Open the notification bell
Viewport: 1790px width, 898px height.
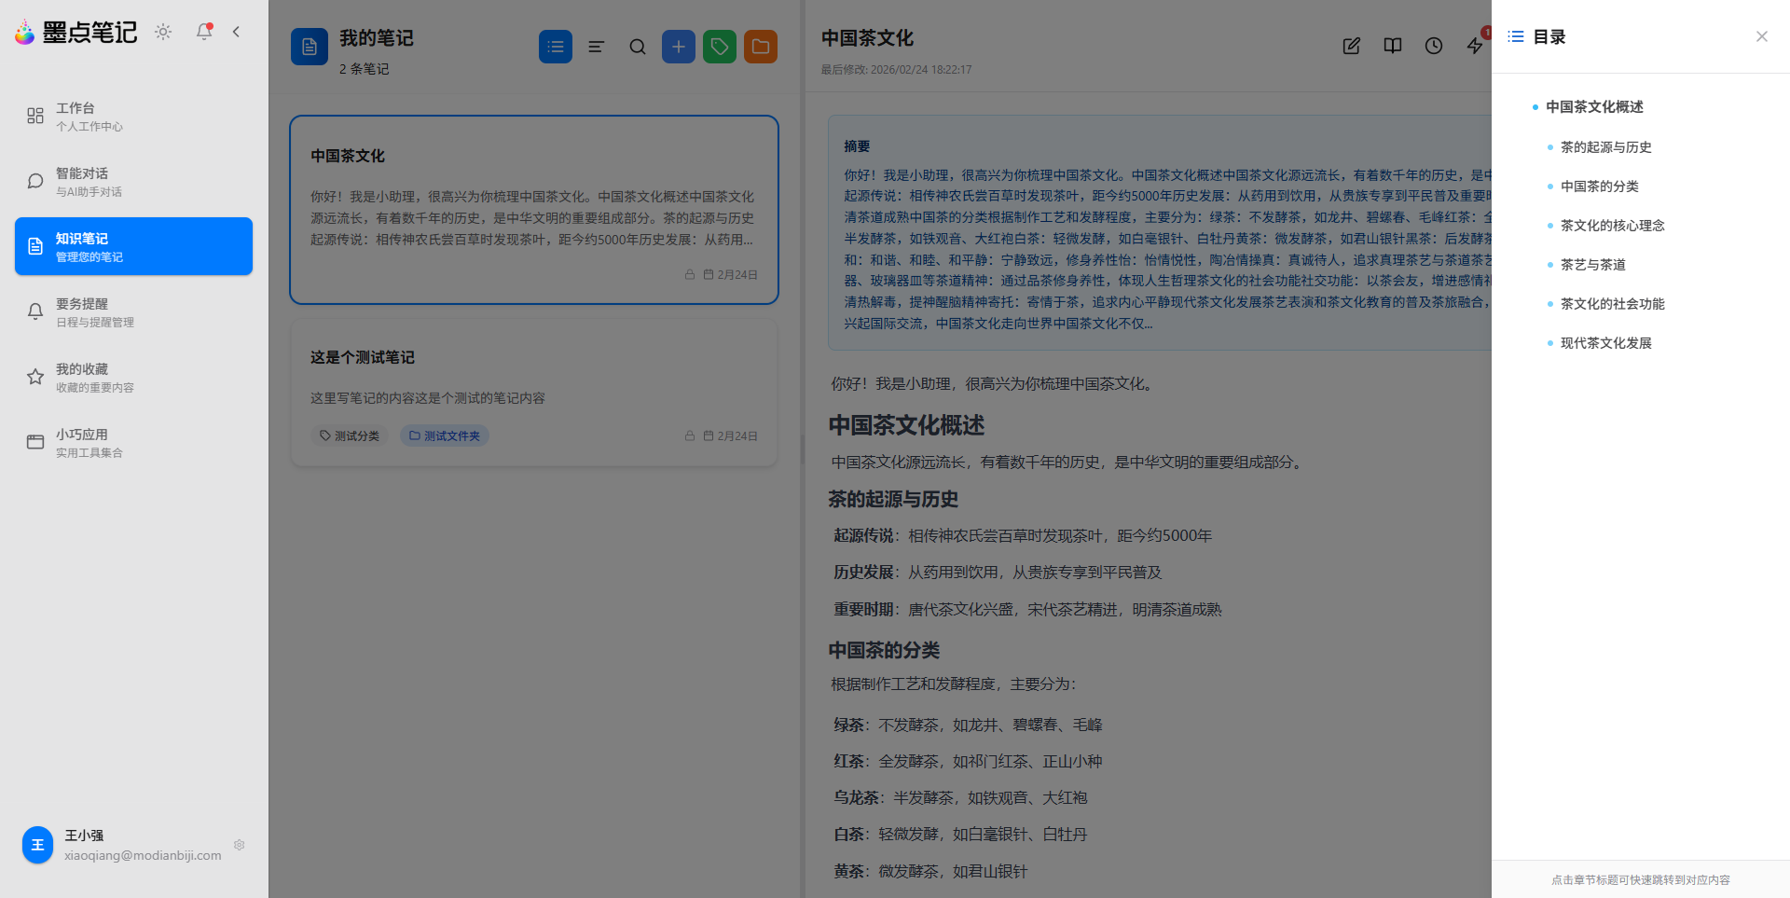click(203, 31)
